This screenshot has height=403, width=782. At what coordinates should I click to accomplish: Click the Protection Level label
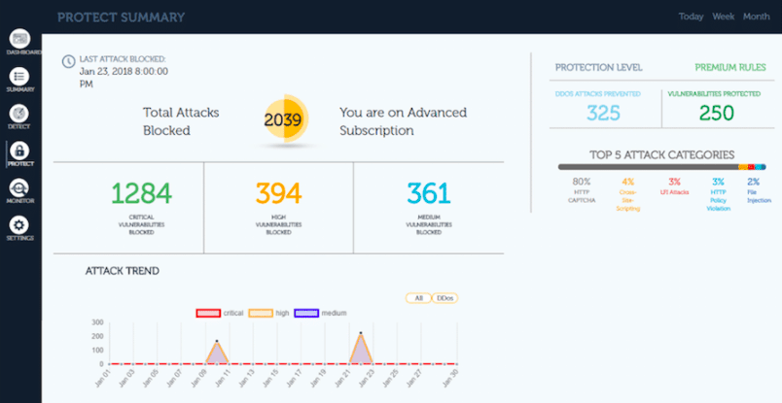pos(599,68)
